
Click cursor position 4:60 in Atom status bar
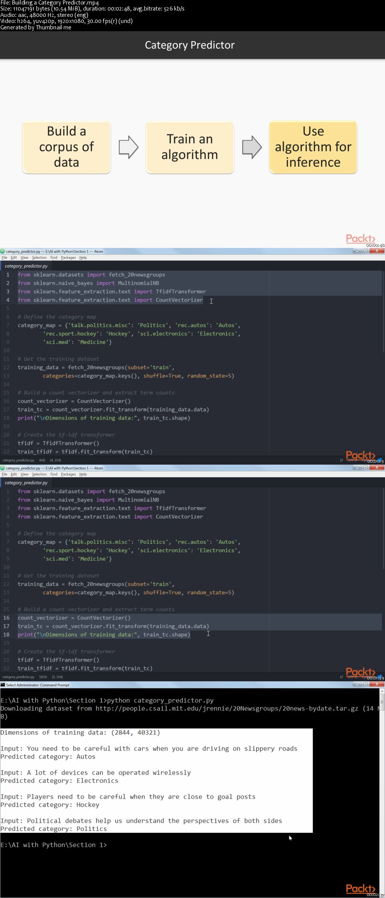42,460
